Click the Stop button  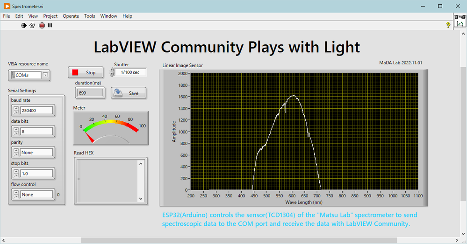(x=86, y=72)
